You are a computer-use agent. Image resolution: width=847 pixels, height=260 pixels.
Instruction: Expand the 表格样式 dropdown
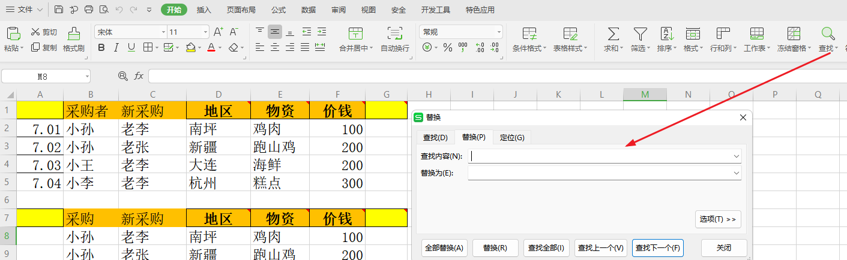coord(585,49)
